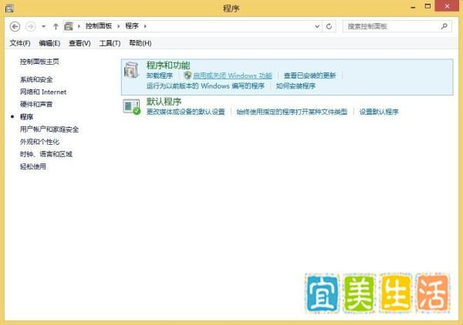463x325 pixels.
Task: Open 硬件和声音 in the sidebar
Action: (36, 104)
